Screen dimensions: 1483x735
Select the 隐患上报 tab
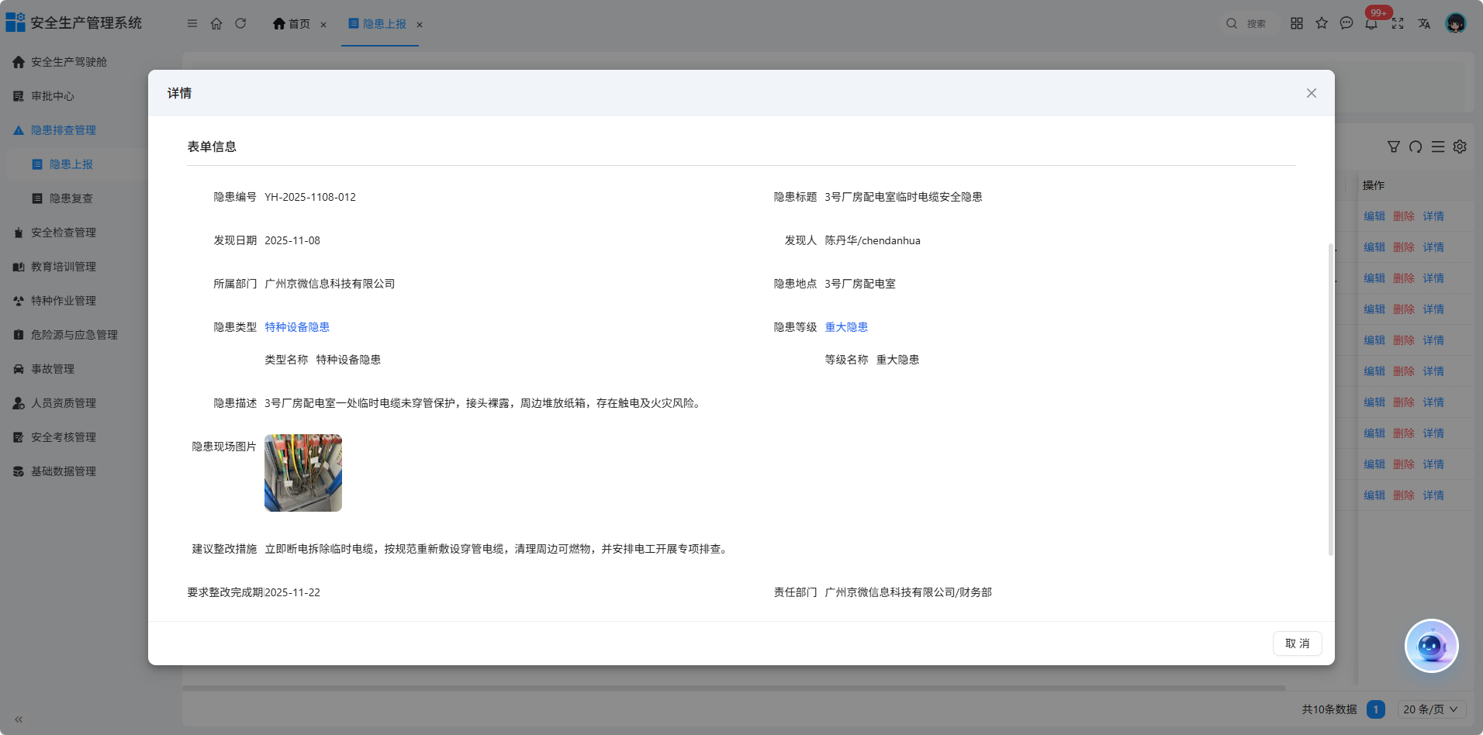click(378, 24)
